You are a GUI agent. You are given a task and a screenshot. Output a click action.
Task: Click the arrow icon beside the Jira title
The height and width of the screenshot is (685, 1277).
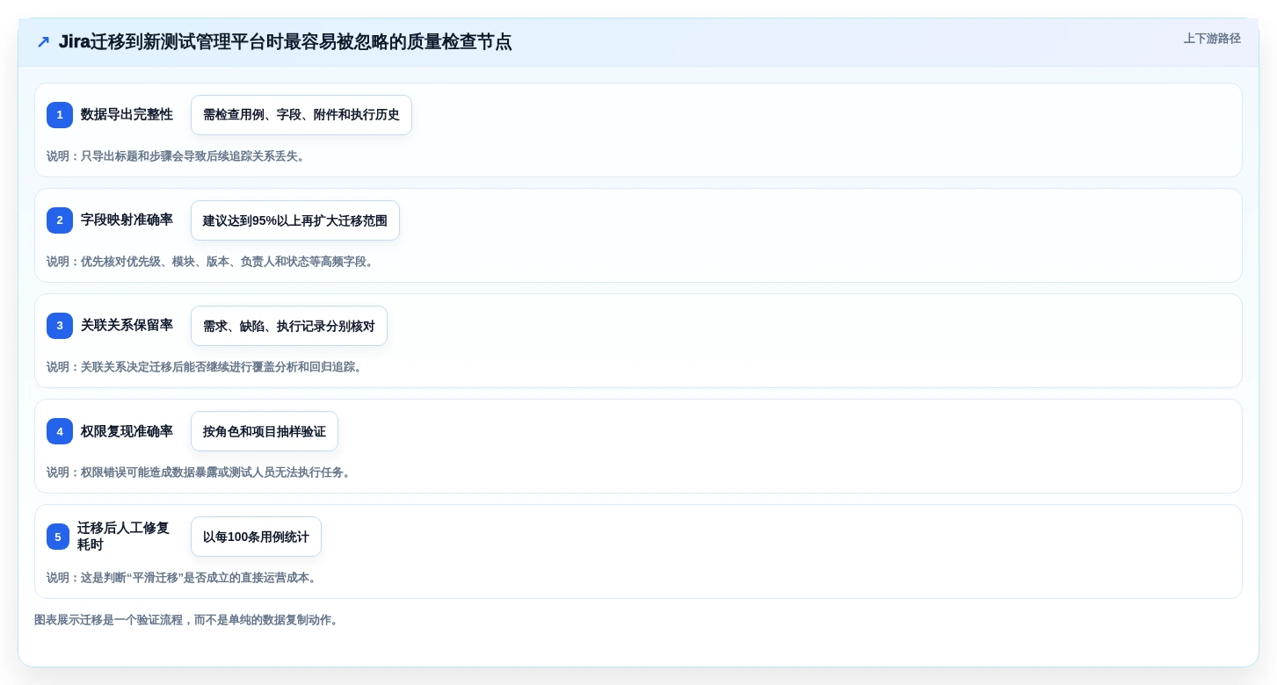pyautogui.click(x=43, y=42)
